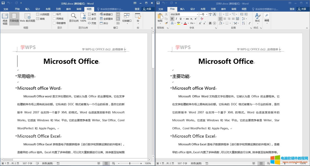Open the 审阅 tab in right window
The width and height of the screenshot is (310, 166).
(x=234, y=9)
